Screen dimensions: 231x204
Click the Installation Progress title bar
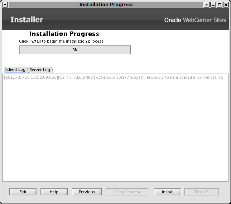[x=106, y=5]
